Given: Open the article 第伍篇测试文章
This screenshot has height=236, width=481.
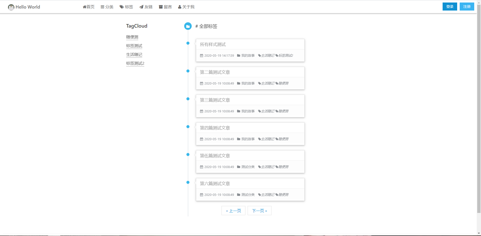Looking at the screenshot, I should [215, 156].
